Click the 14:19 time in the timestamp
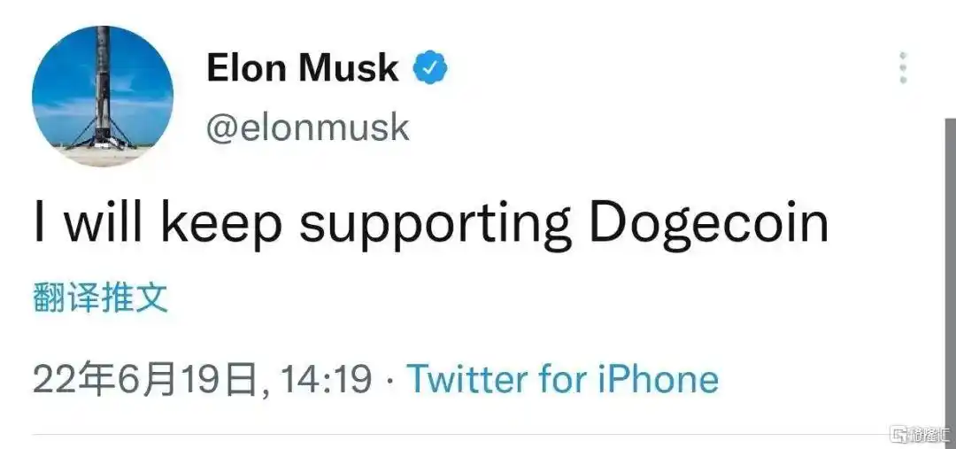 coord(325,379)
